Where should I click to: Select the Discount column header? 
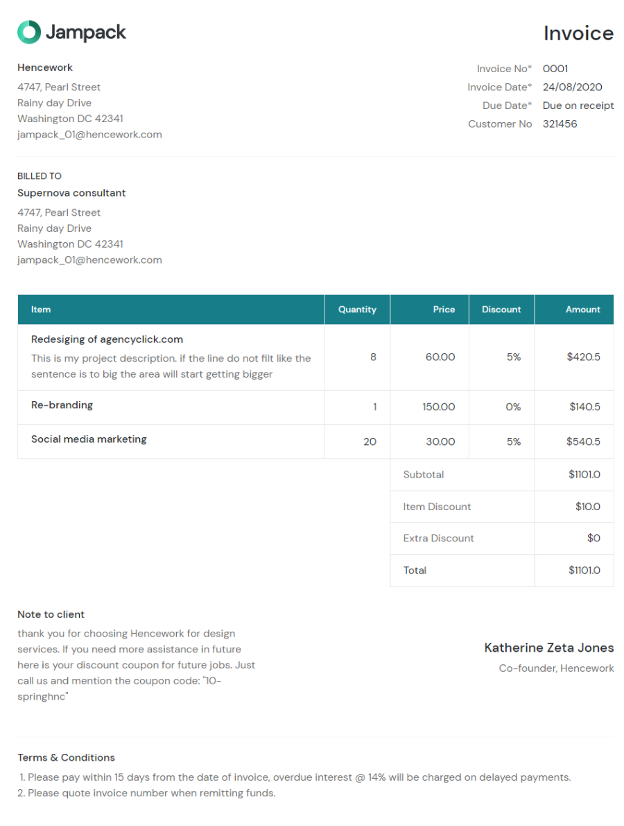[x=501, y=310]
